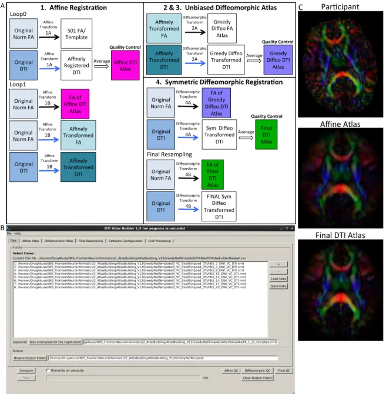The height and width of the screenshot is (394, 386).
Task: Go to the Software Configuration tab
Action: 126,241
